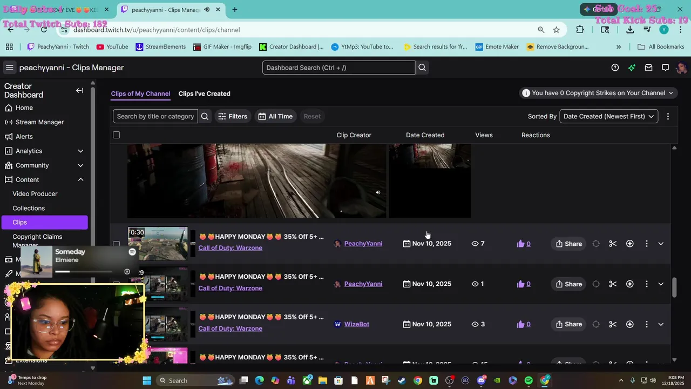This screenshot has height=389, width=691.
Task: Click the sidebar scroll-down arrow
Action: coord(93,368)
